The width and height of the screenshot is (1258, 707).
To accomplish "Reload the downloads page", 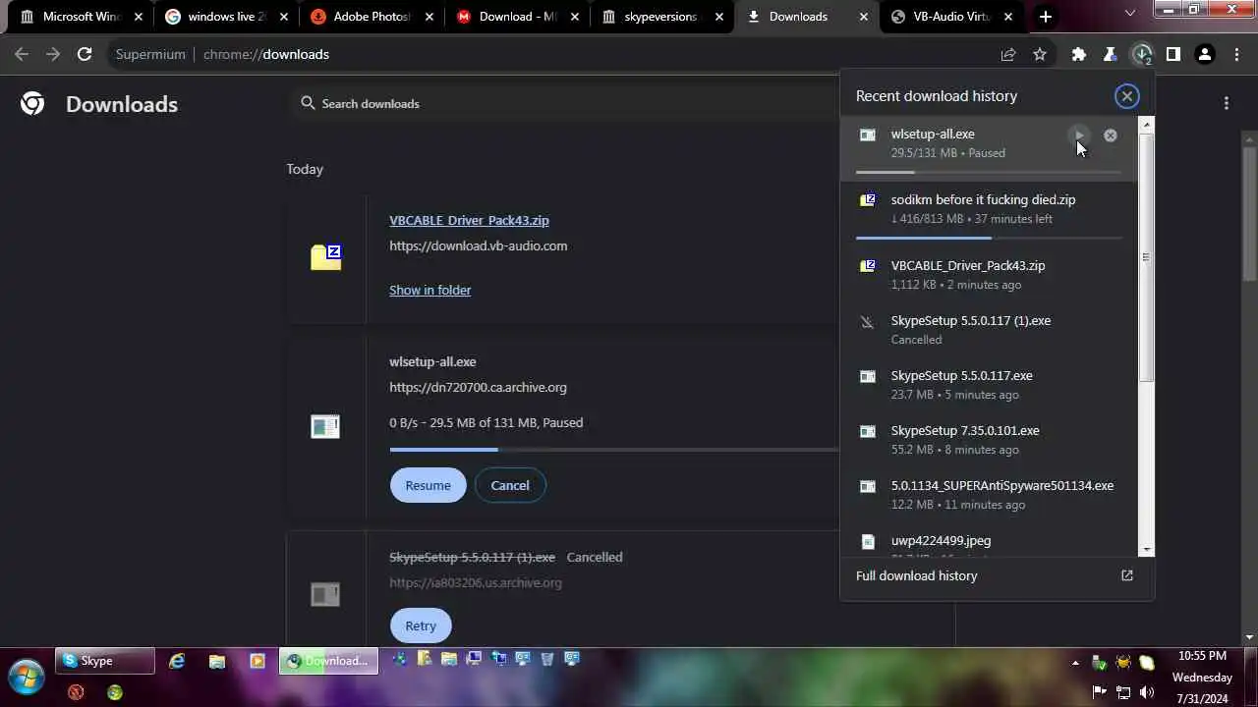I will coord(85,54).
